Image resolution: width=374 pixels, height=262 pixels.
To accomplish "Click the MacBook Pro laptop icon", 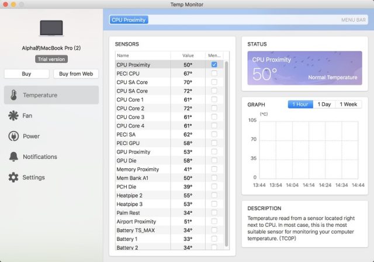I will 51,28.
